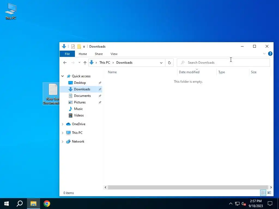Click the Search Downloads field

click(223, 63)
